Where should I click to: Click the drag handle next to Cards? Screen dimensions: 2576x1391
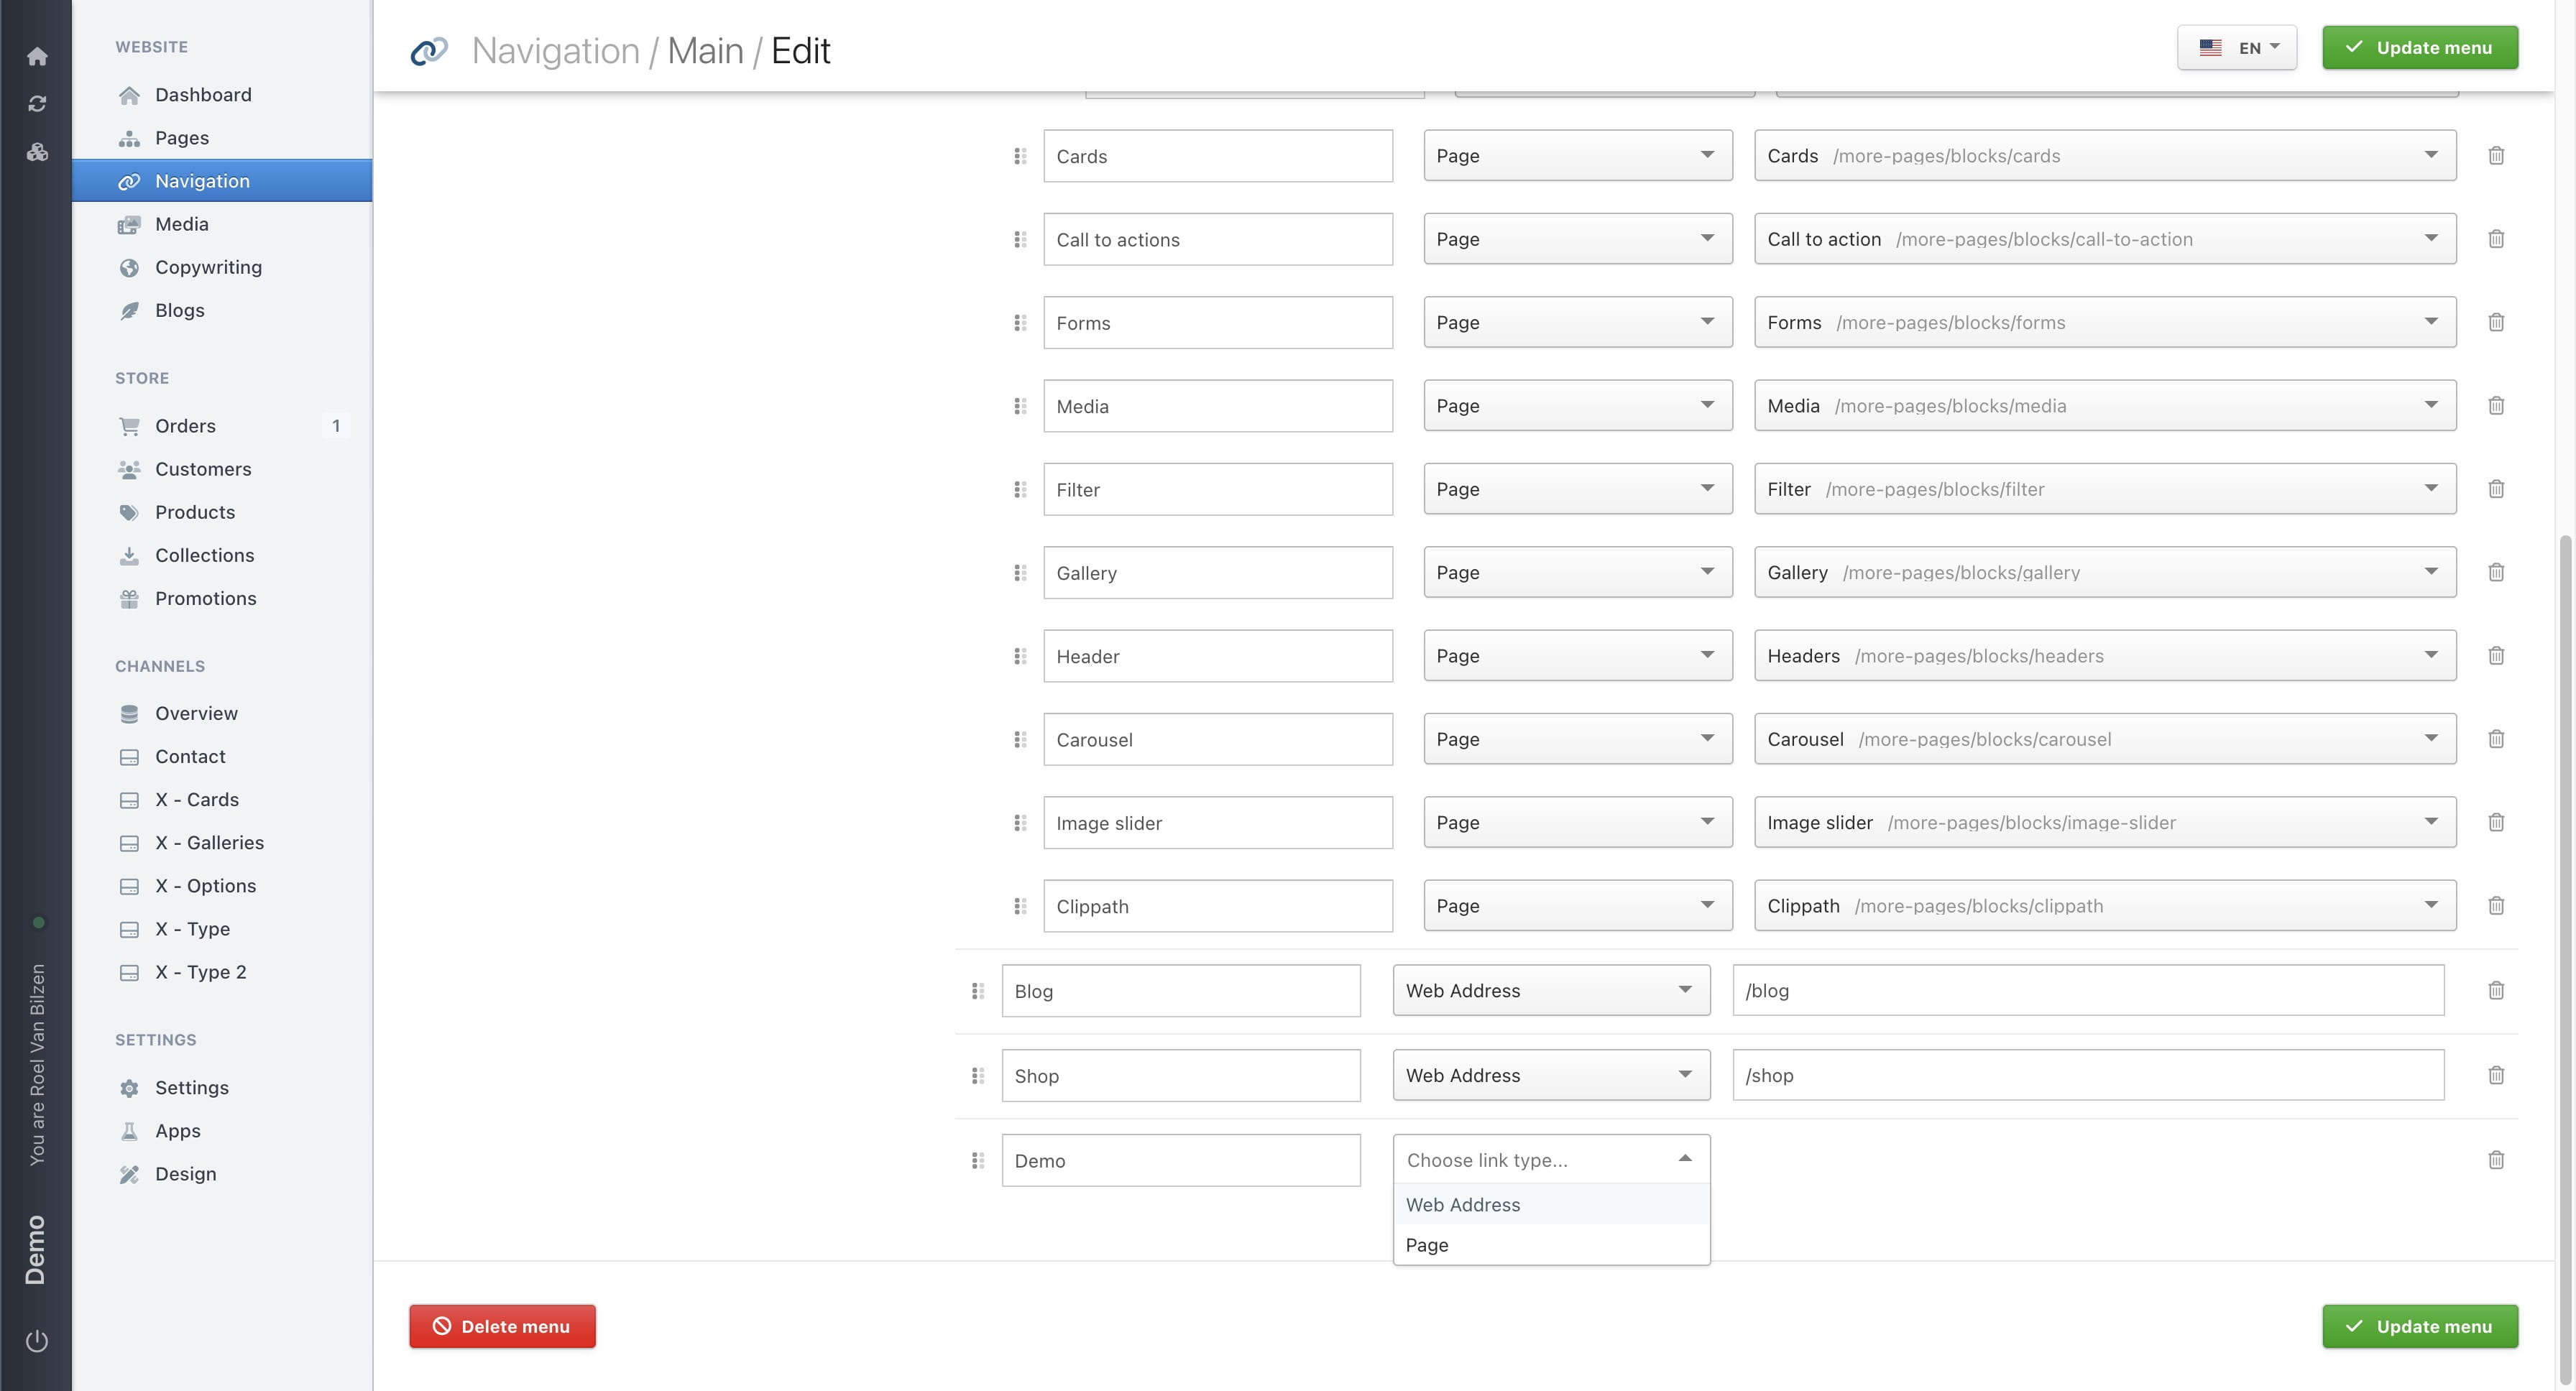tap(1020, 156)
